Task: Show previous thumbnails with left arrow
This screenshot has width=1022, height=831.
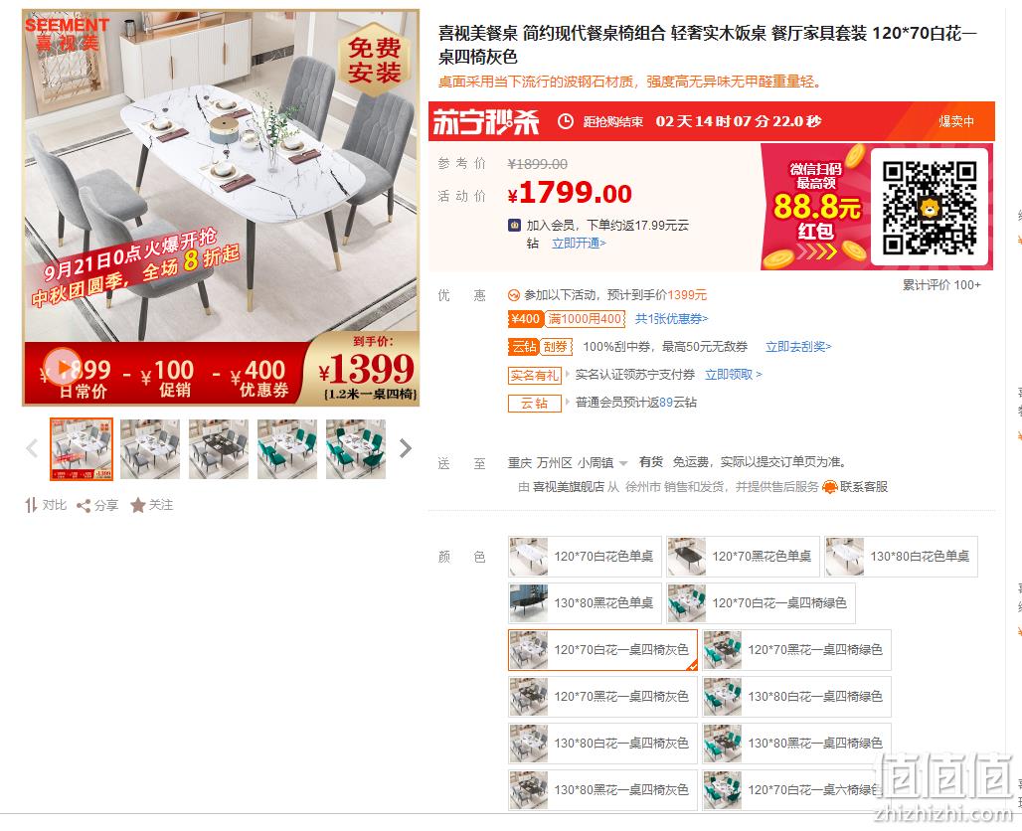Action: click(32, 448)
